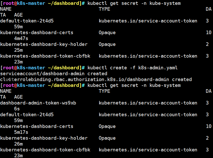The image size is (213, 158).
Task: Click the DATA value 2 of key-holder aged 26m
Action: pyautogui.click(x=207, y=138)
